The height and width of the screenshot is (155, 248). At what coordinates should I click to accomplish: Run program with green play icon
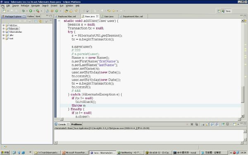[x=31, y=11]
